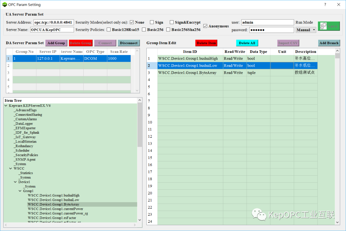Click the tuple data type cell
The image size is (346, 231).
coord(259,73)
